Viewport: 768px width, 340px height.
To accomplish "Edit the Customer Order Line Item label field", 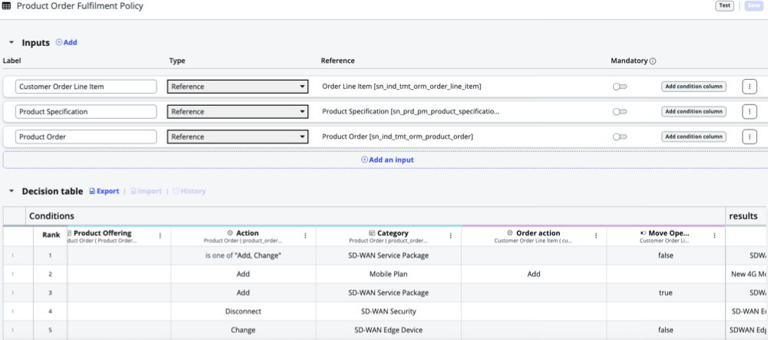I will point(86,87).
